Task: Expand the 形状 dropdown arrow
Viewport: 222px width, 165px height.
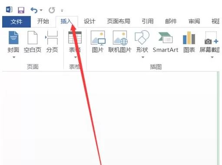Action: tap(143, 57)
